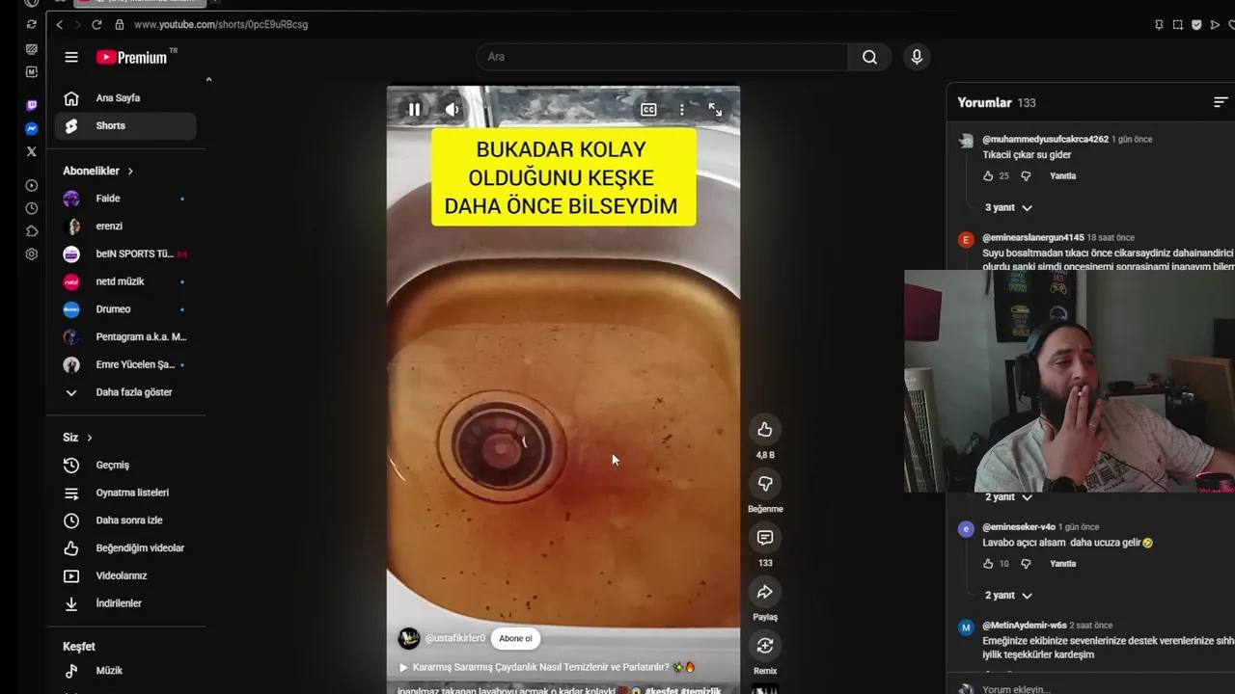1235x694 pixels.
Task: Reload the page in the browser
Action: (x=96, y=24)
